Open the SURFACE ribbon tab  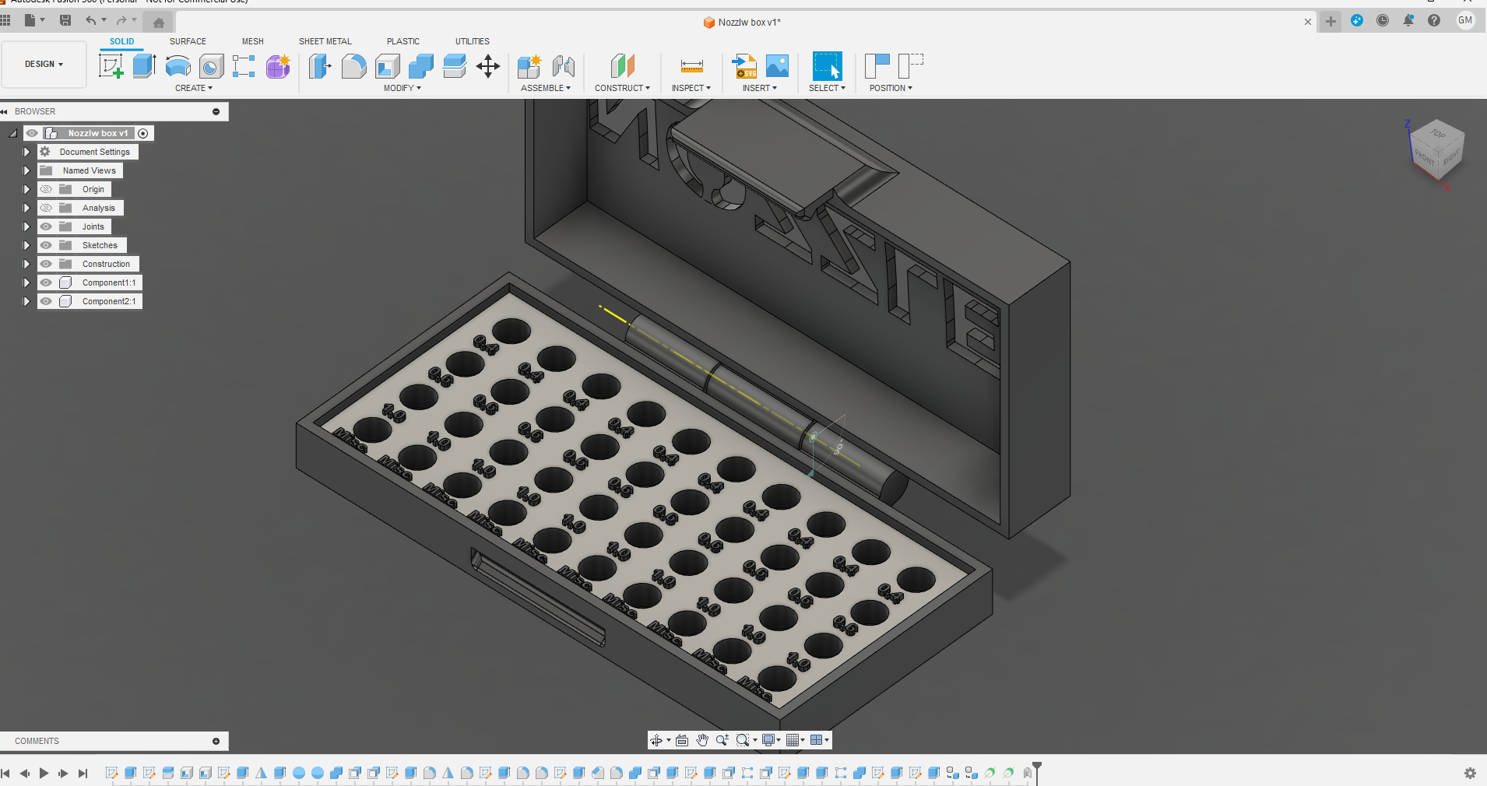(188, 41)
